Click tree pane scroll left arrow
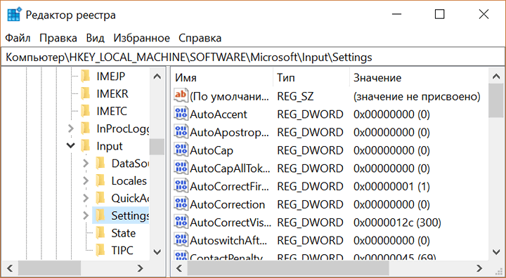 point(10,268)
